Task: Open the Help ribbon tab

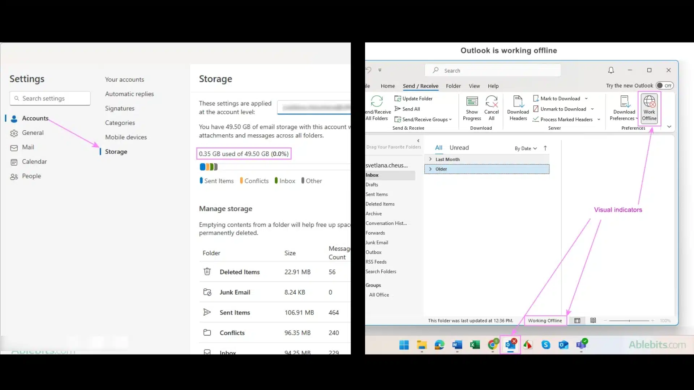Action: pos(493,86)
